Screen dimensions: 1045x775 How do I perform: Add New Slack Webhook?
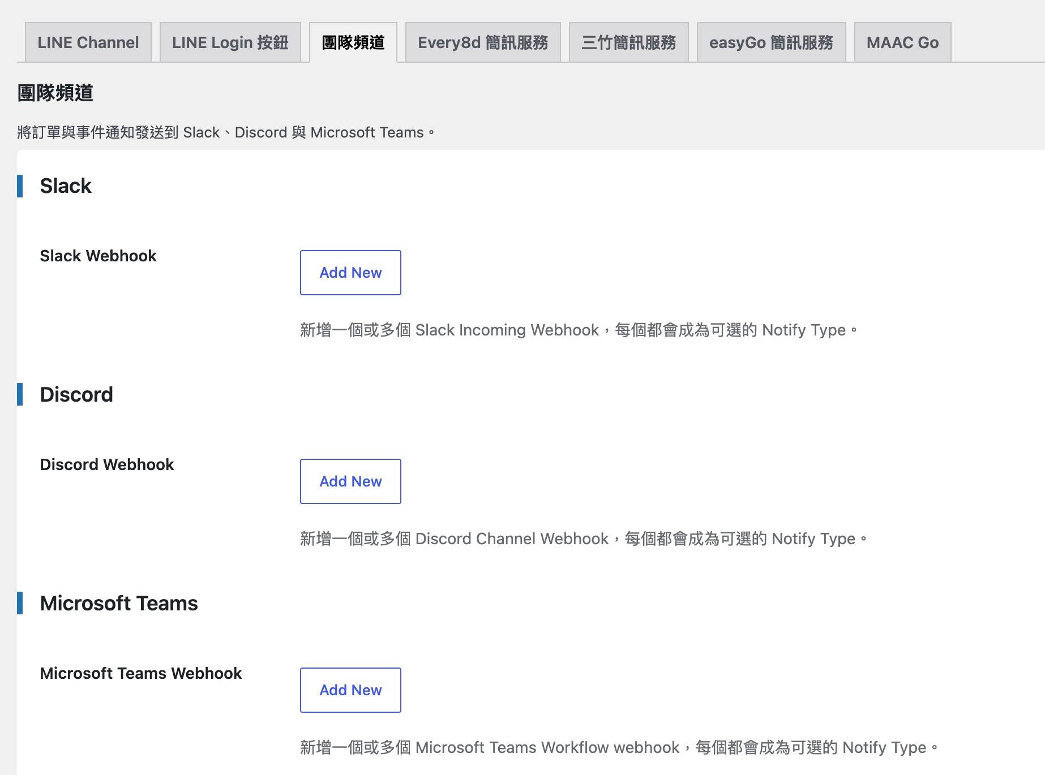pos(350,273)
